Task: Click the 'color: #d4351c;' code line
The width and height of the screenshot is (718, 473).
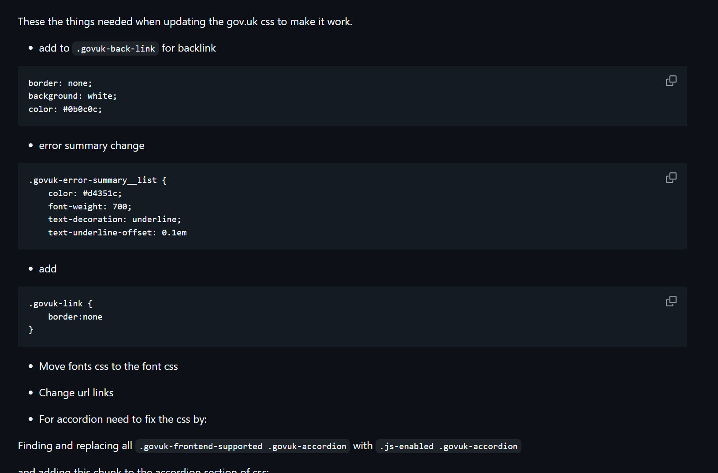Action: [85, 194]
